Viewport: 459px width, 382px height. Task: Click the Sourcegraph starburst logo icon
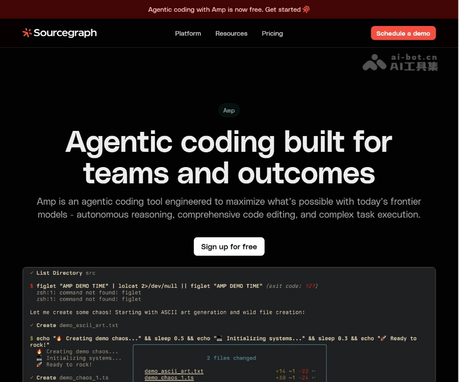(27, 33)
